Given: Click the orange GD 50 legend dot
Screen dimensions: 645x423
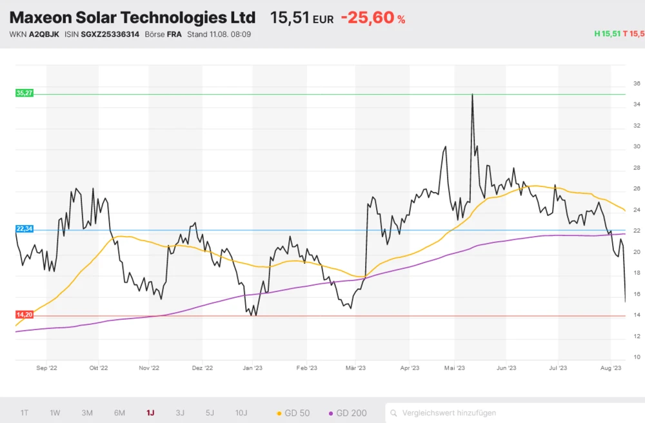Looking at the screenshot, I should click(x=279, y=413).
